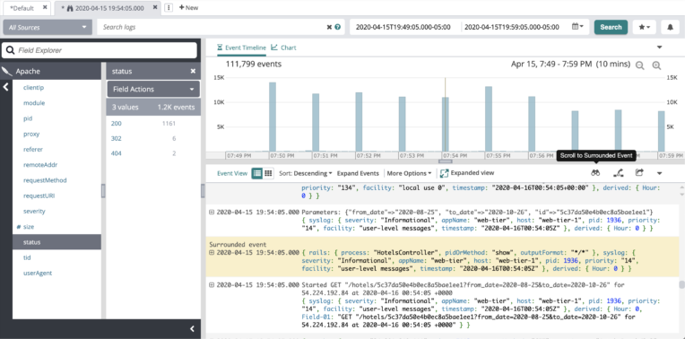This screenshot has height=339, width=685.
Task: Select the tid field
Action: point(27,257)
